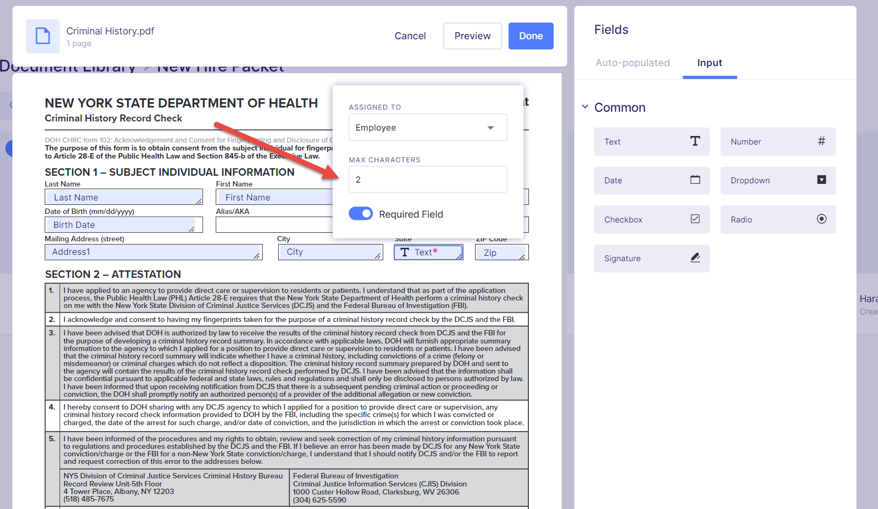Select the Zip form field

tap(501, 253)
